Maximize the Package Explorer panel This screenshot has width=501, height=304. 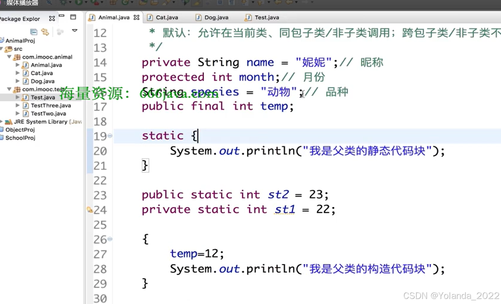(73, 17)
